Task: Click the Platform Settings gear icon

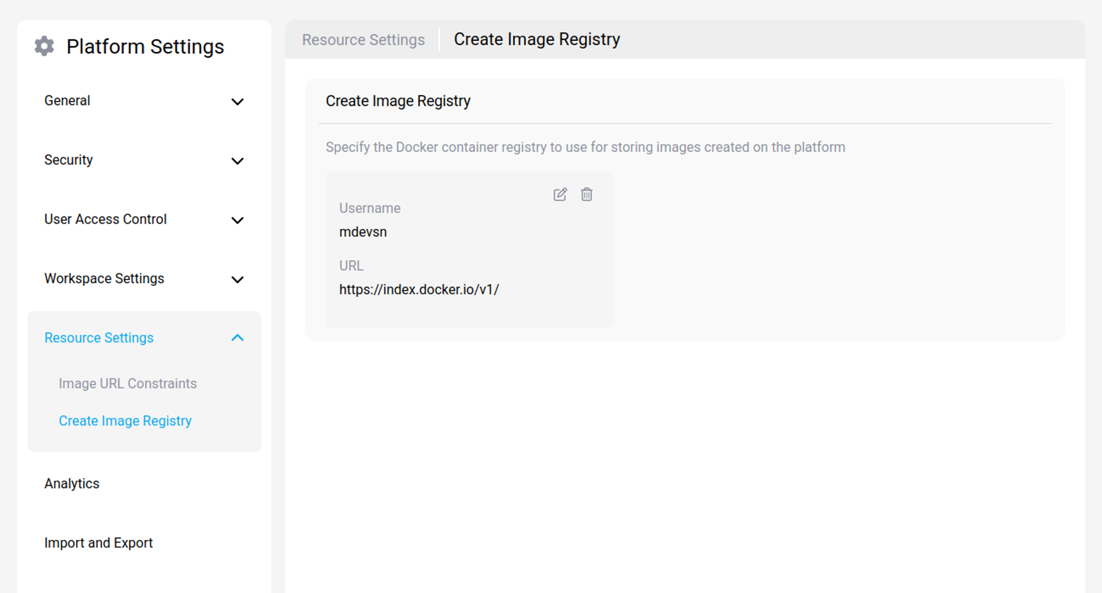Action: point(44,46)
